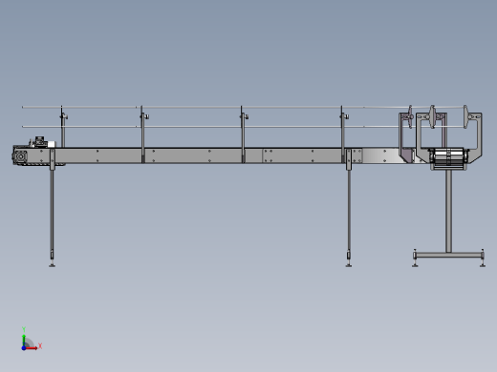Select the gearbox housing at the conveyor's left end
Screen dimensions: 497x372
[x=20, y=156]
